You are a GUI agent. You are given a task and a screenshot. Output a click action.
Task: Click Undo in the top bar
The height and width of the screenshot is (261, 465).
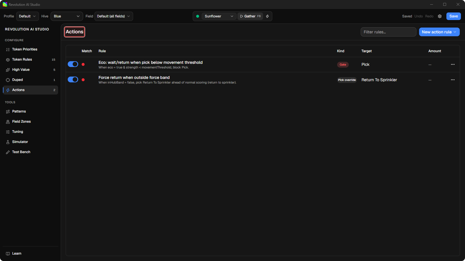click(419, 16)
